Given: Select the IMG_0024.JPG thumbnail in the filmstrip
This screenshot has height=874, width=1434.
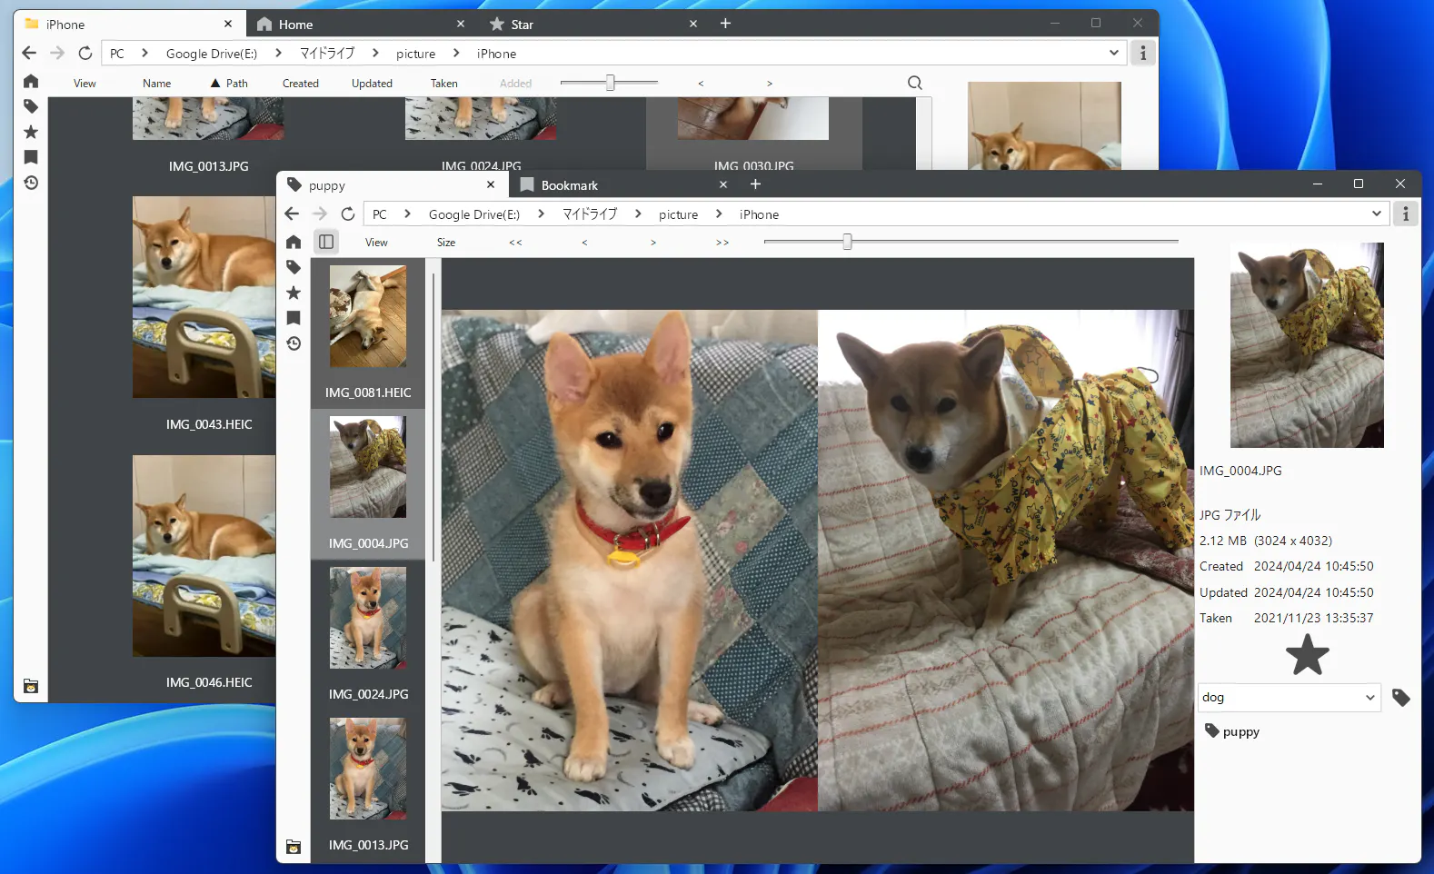Looking at the screenshot, I should click(x=368, y=634).
